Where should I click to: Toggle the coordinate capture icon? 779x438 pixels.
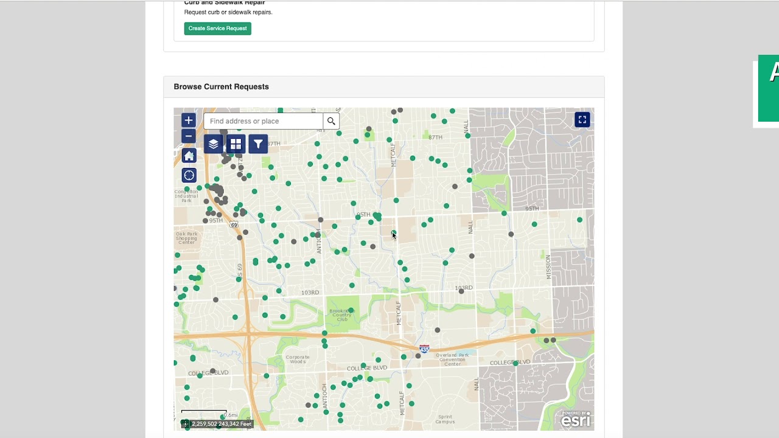point(185,424)
